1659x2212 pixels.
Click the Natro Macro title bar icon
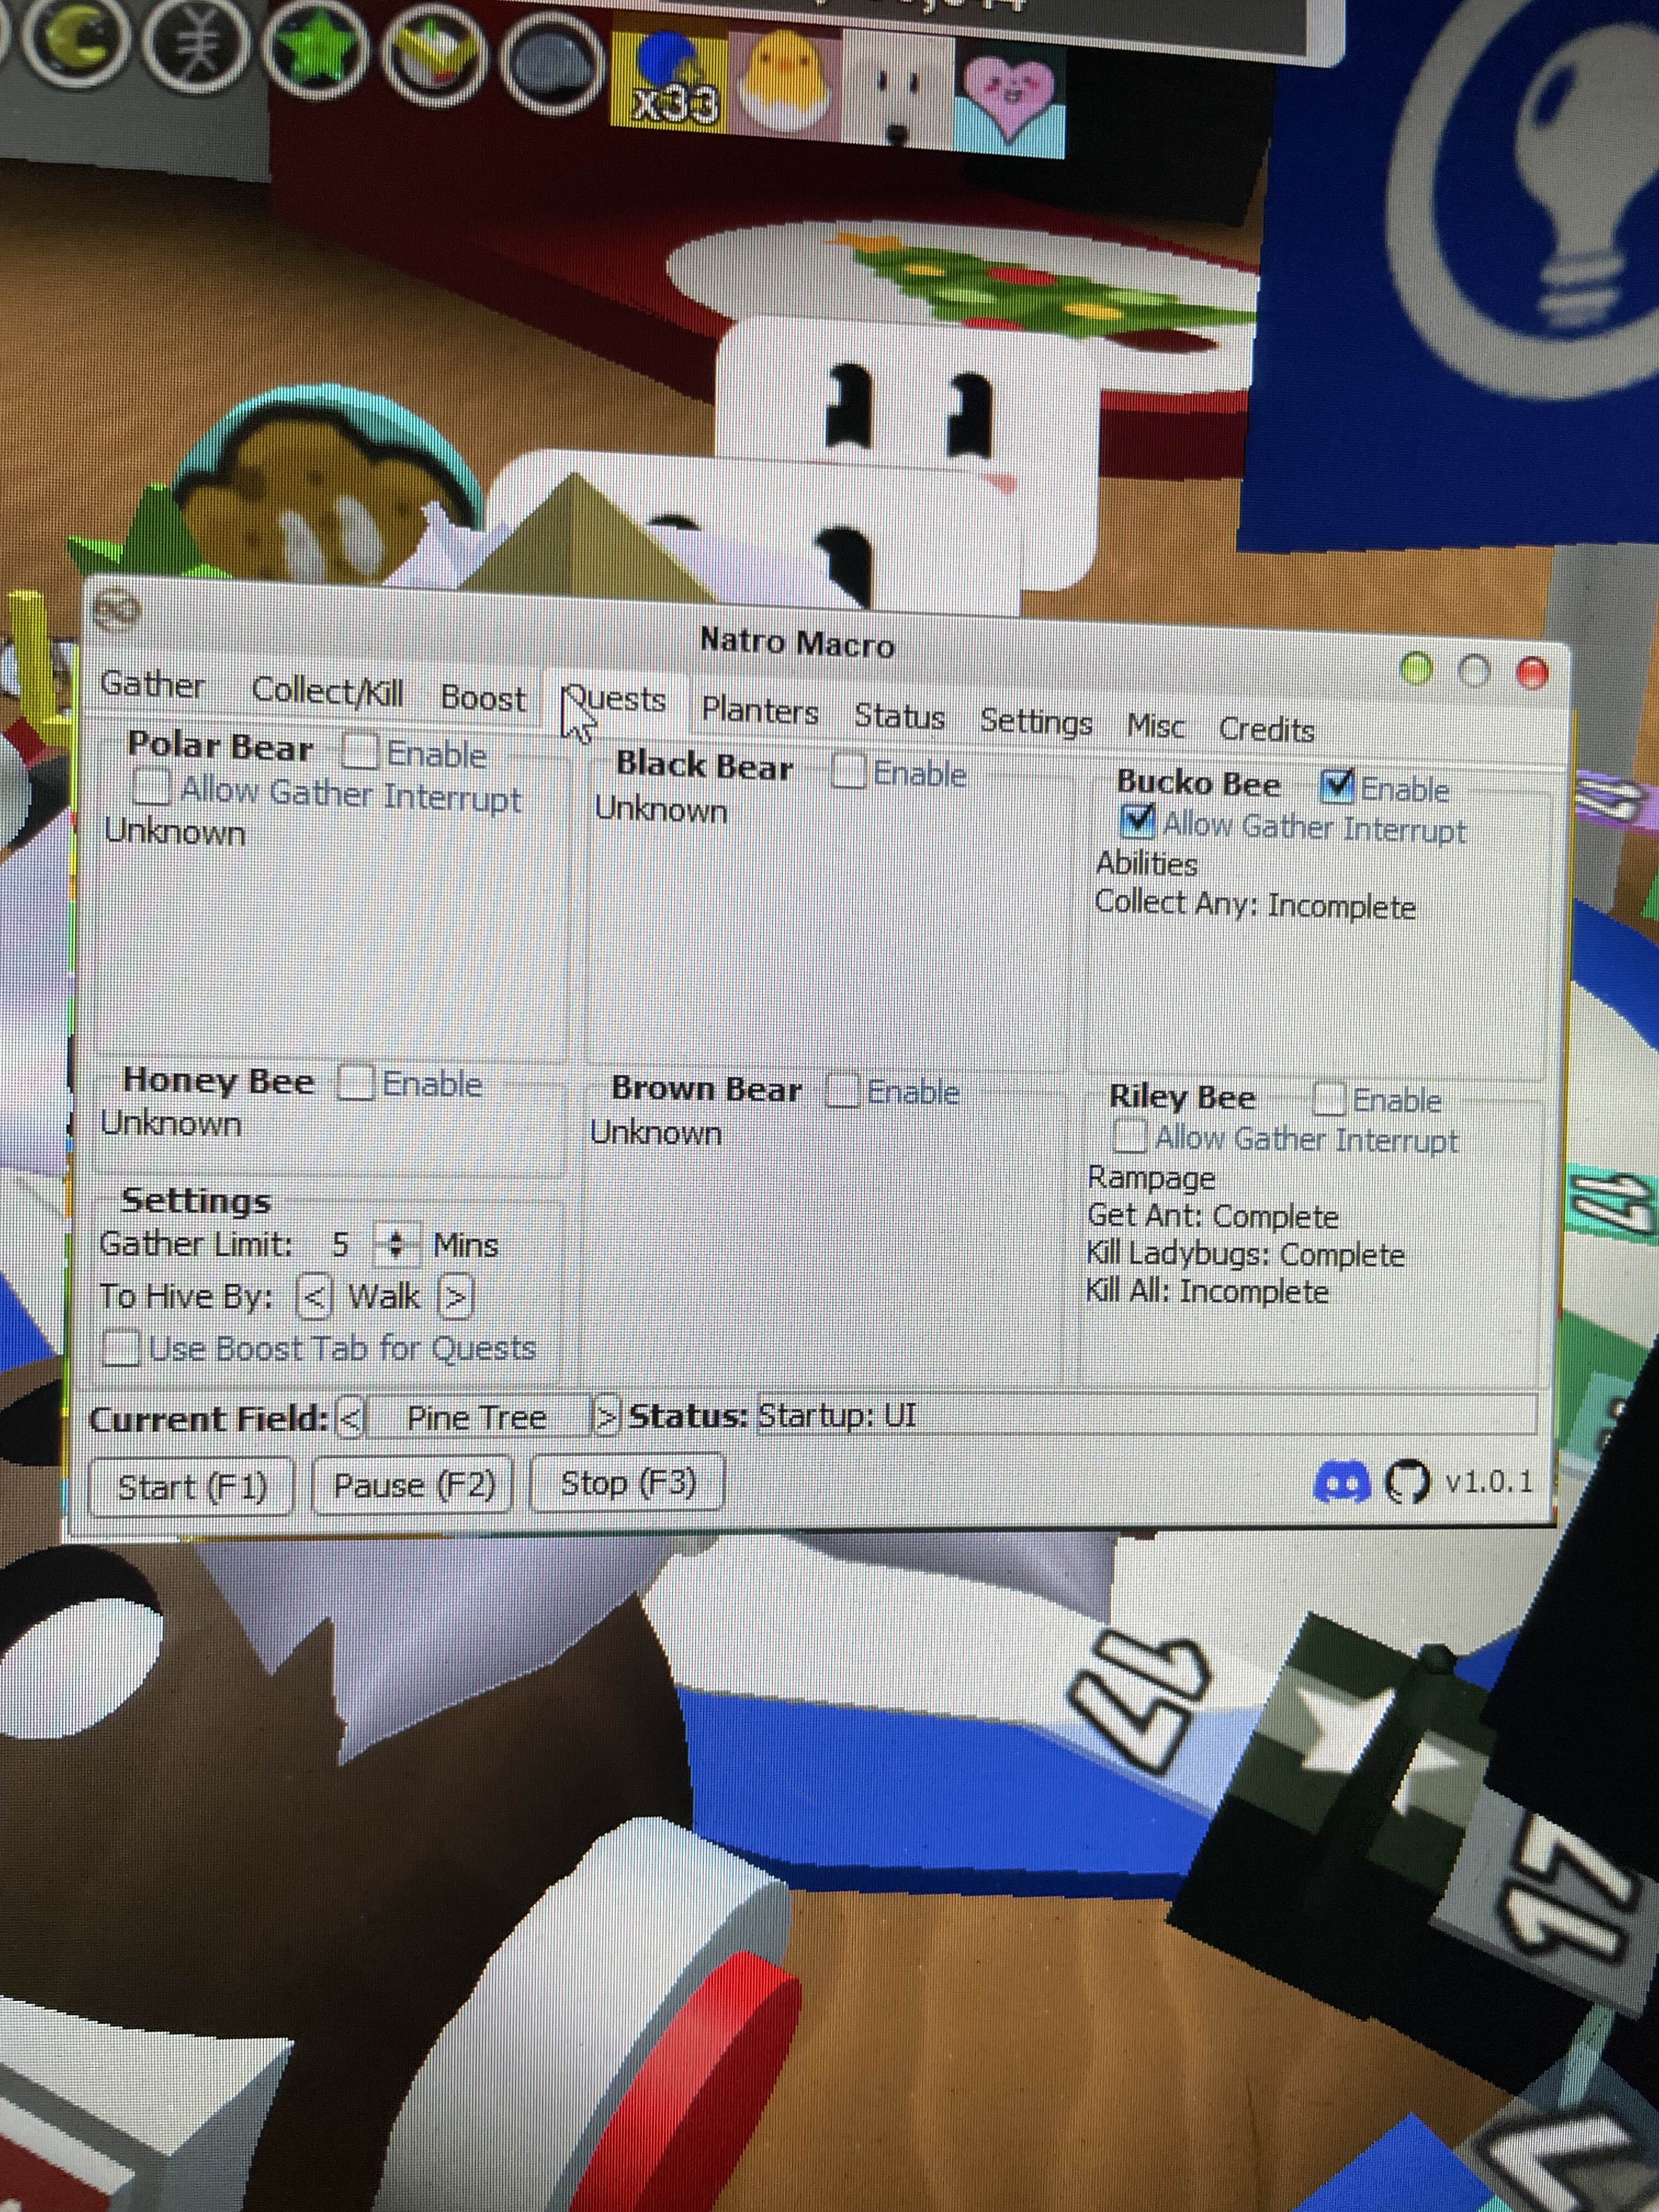116,609
